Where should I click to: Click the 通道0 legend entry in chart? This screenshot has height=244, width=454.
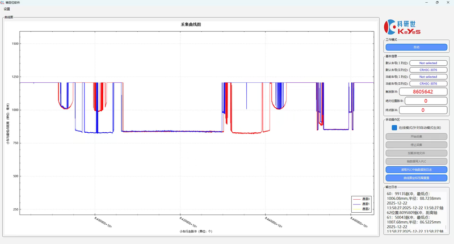pos(361,199)
